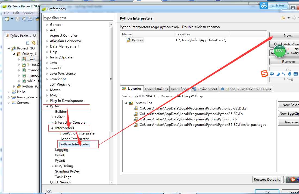
Task: Click the 66% green speed ball
Action: 279,51
